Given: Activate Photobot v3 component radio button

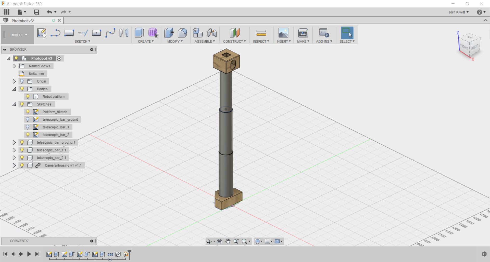Looking at the screenshot, I should (59, 58).
